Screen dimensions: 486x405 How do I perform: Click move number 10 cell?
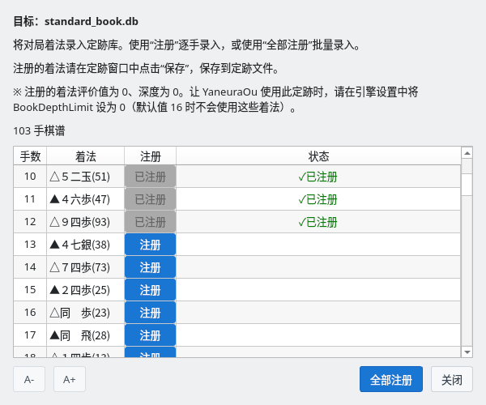pos(30,177)
